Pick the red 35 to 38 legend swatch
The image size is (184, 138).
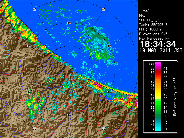pos(158,73)
